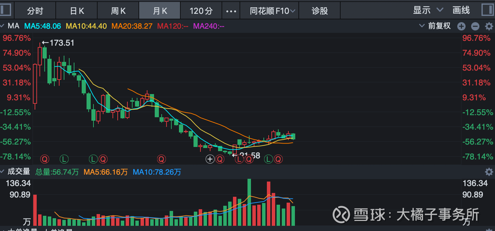Select the 日K chart tab
Viewport: 495px width, 231px height.
[x=77, y=11]
